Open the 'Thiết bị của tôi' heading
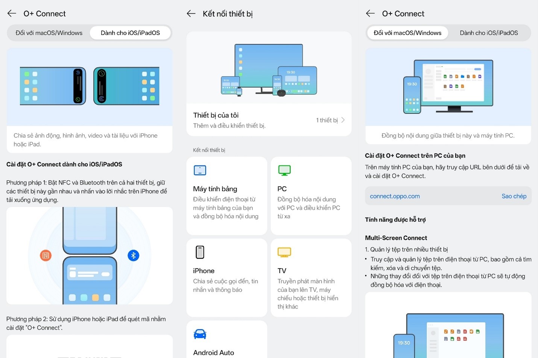 tap(216, 115)
